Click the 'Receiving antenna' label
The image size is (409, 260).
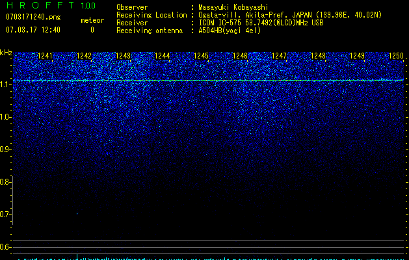pyautogui.click(x=150, y=31)
